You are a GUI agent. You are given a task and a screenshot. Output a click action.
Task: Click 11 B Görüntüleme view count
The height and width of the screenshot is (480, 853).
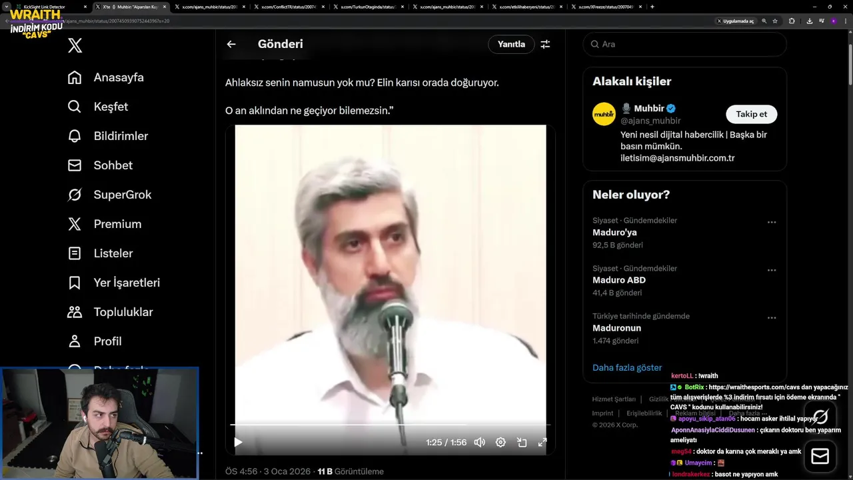pos(351,471)
